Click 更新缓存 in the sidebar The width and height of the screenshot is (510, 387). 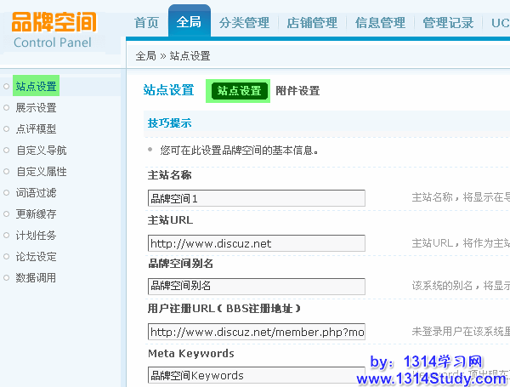(x=36, y=214)
